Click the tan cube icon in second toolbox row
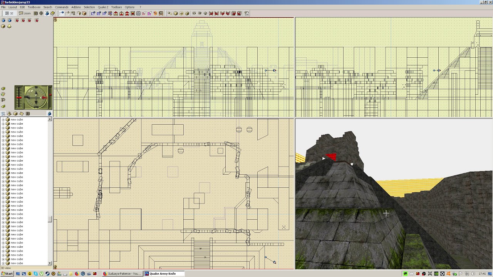This screenshot has width=493, height=277. click(x=3, y=26)
